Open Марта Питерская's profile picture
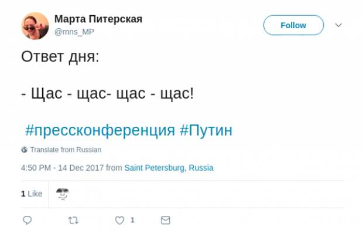The width and height of the screenshot is (363, 230). (x=35, y=26)
